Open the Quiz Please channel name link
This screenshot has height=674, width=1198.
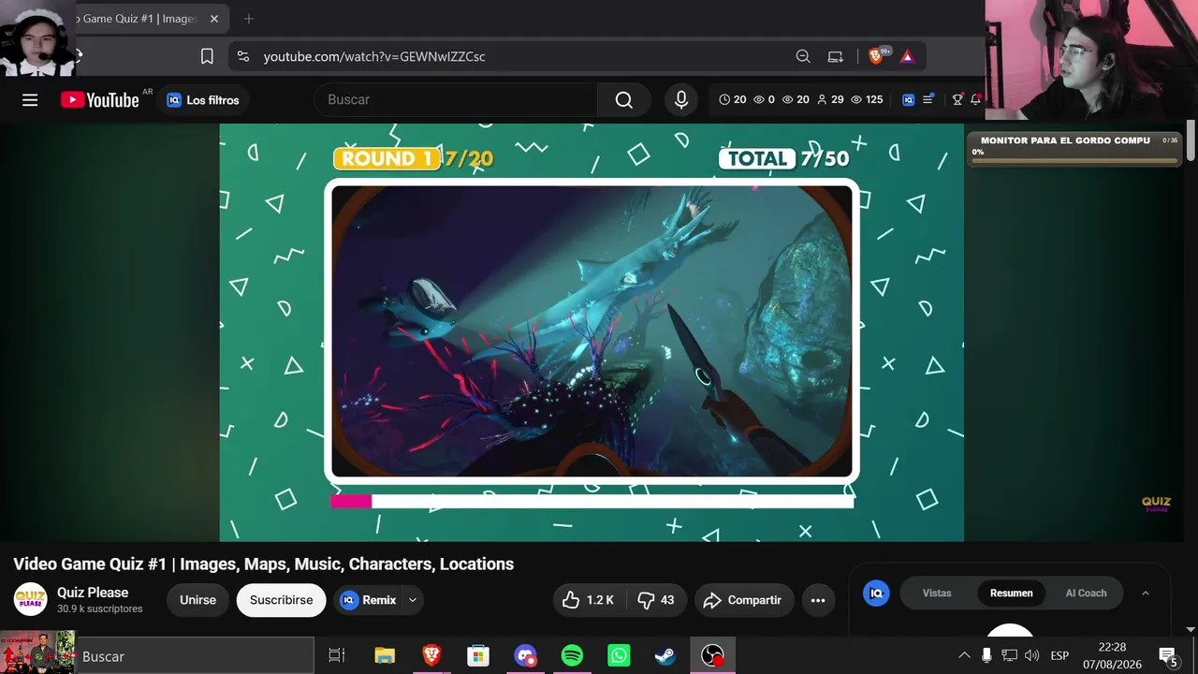click(x=93, y=593)
